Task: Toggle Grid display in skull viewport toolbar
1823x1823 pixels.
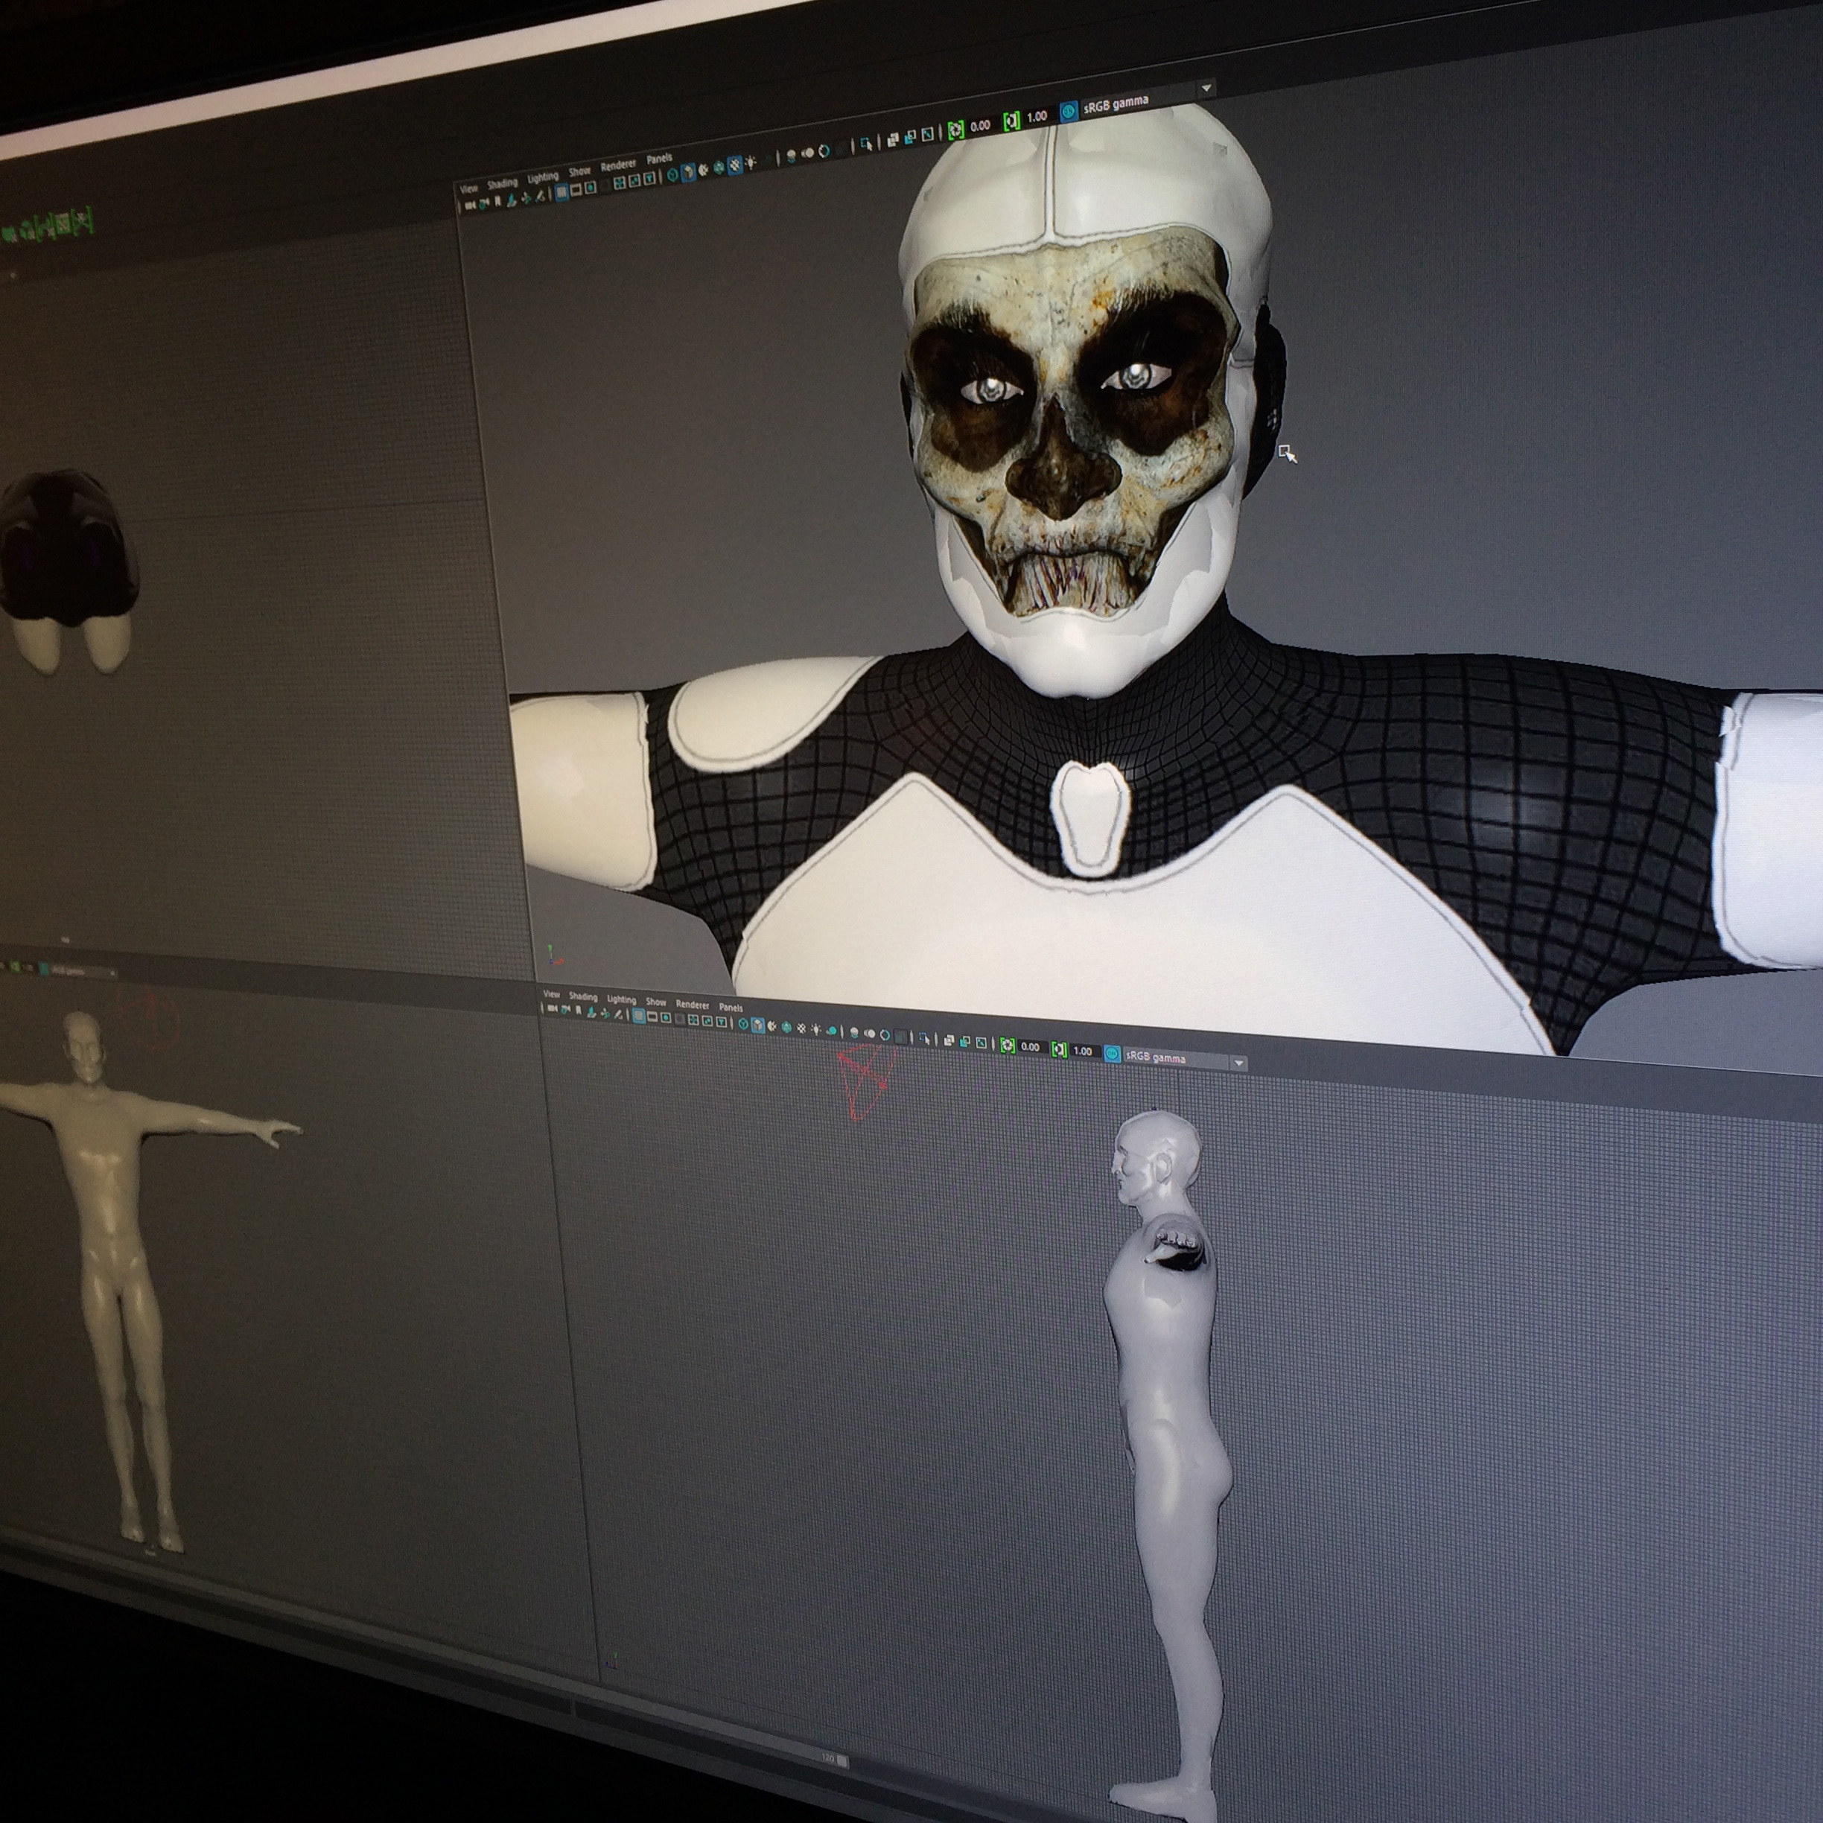Action: tap(561, 192)
